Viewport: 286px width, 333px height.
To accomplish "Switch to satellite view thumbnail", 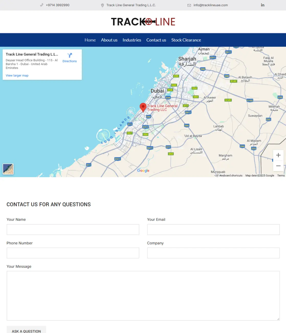I will (x=8, y=169).
